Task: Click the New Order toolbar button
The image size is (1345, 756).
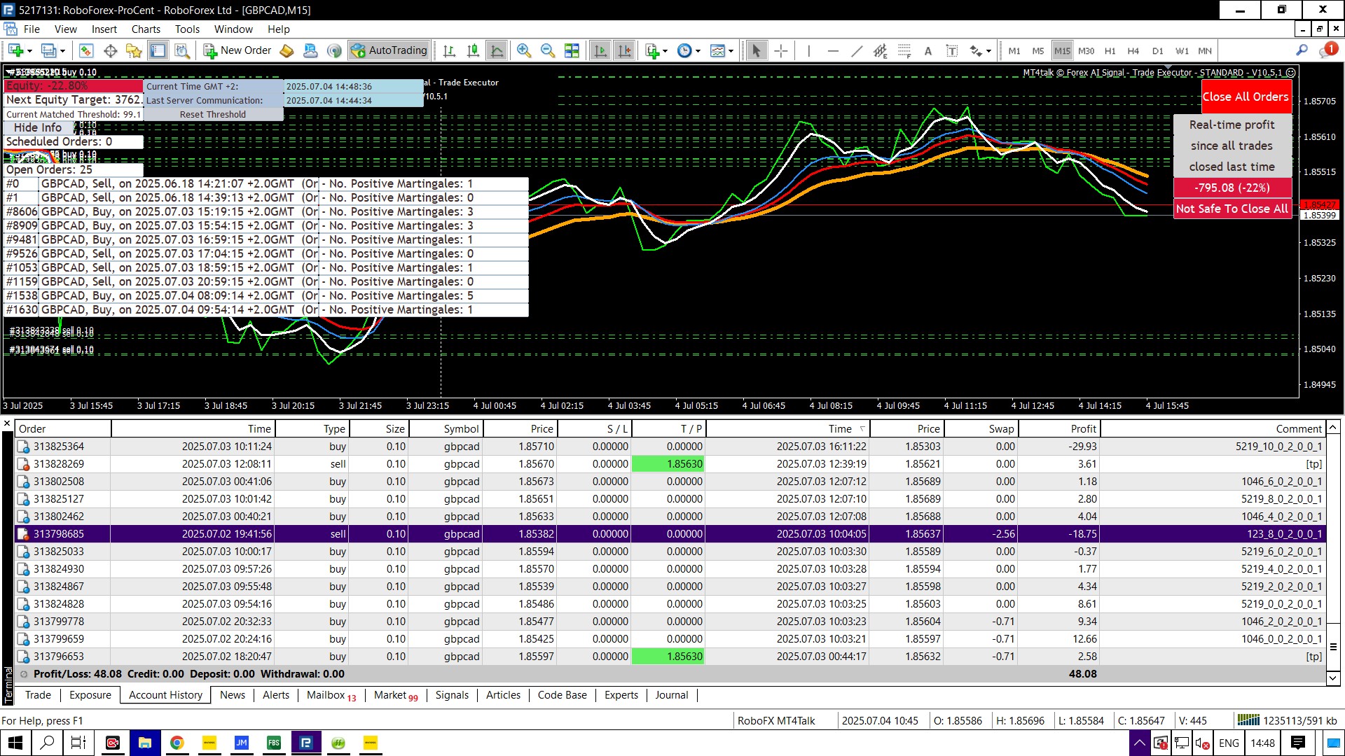Action: 237,50
